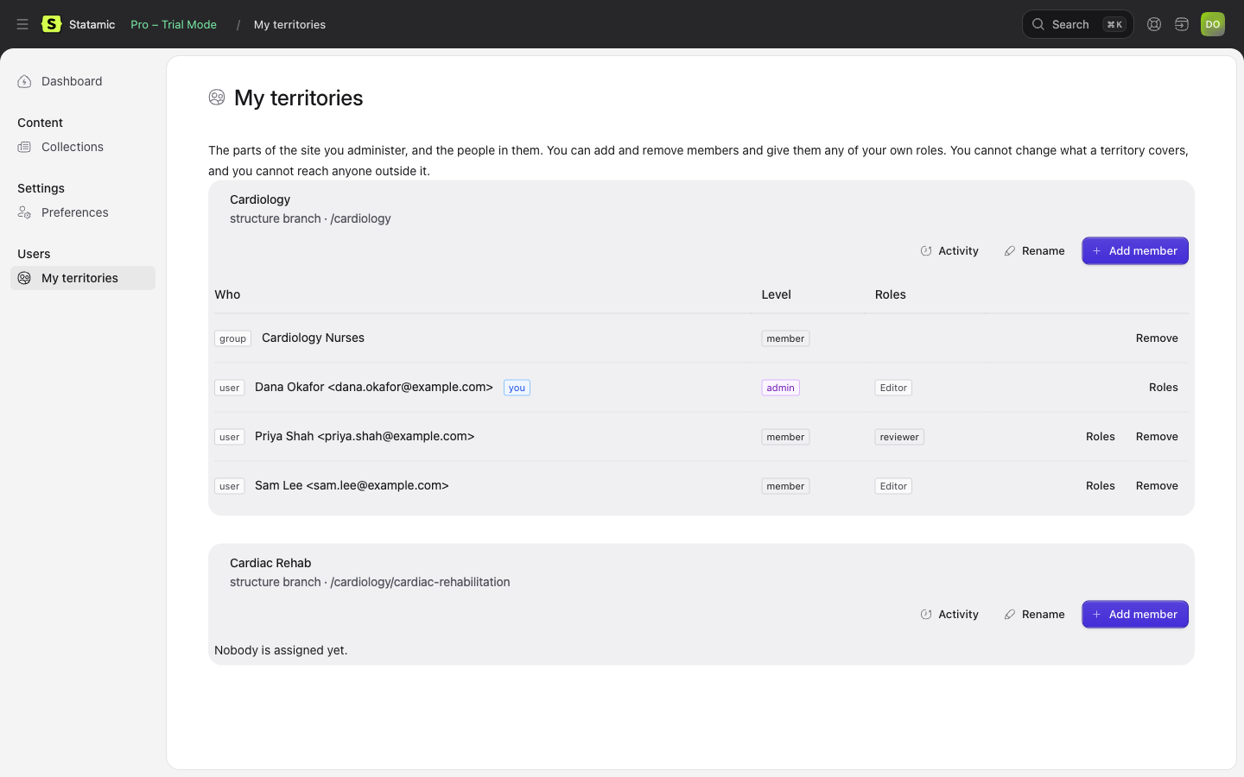Click the Who column header
Image resolution: width=1244 pixels, height=777 pixels.
click(227, 294)
